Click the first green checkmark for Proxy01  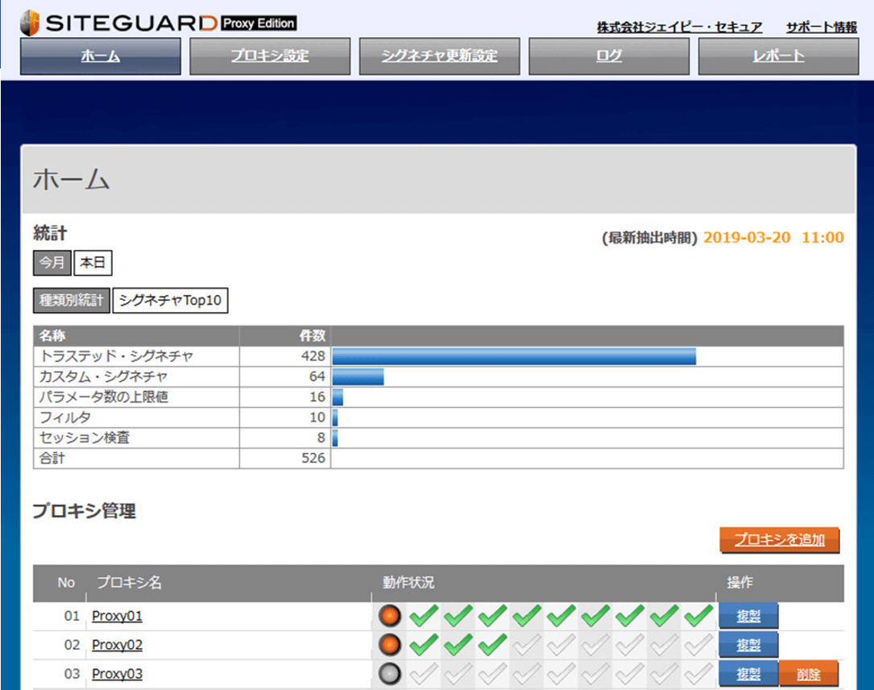click(x=420, y=615)
